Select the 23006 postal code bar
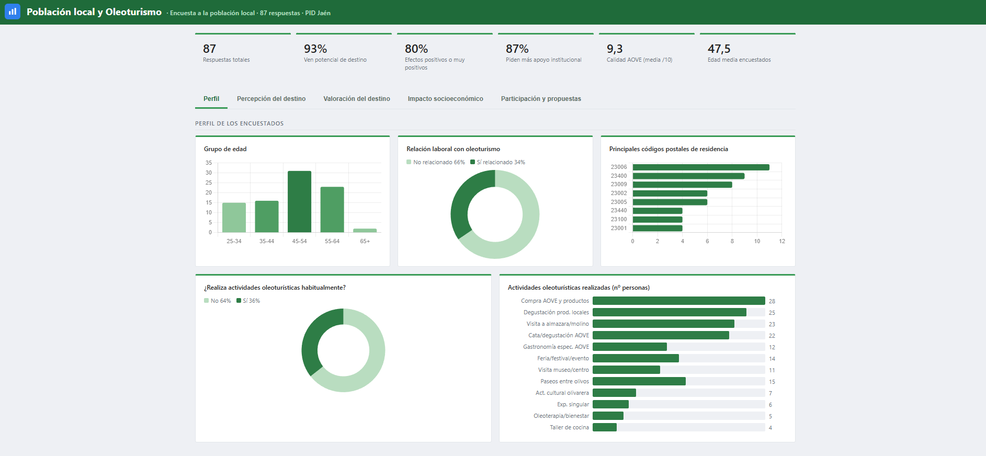The image size is (986, 456). (x=701, y=167)
